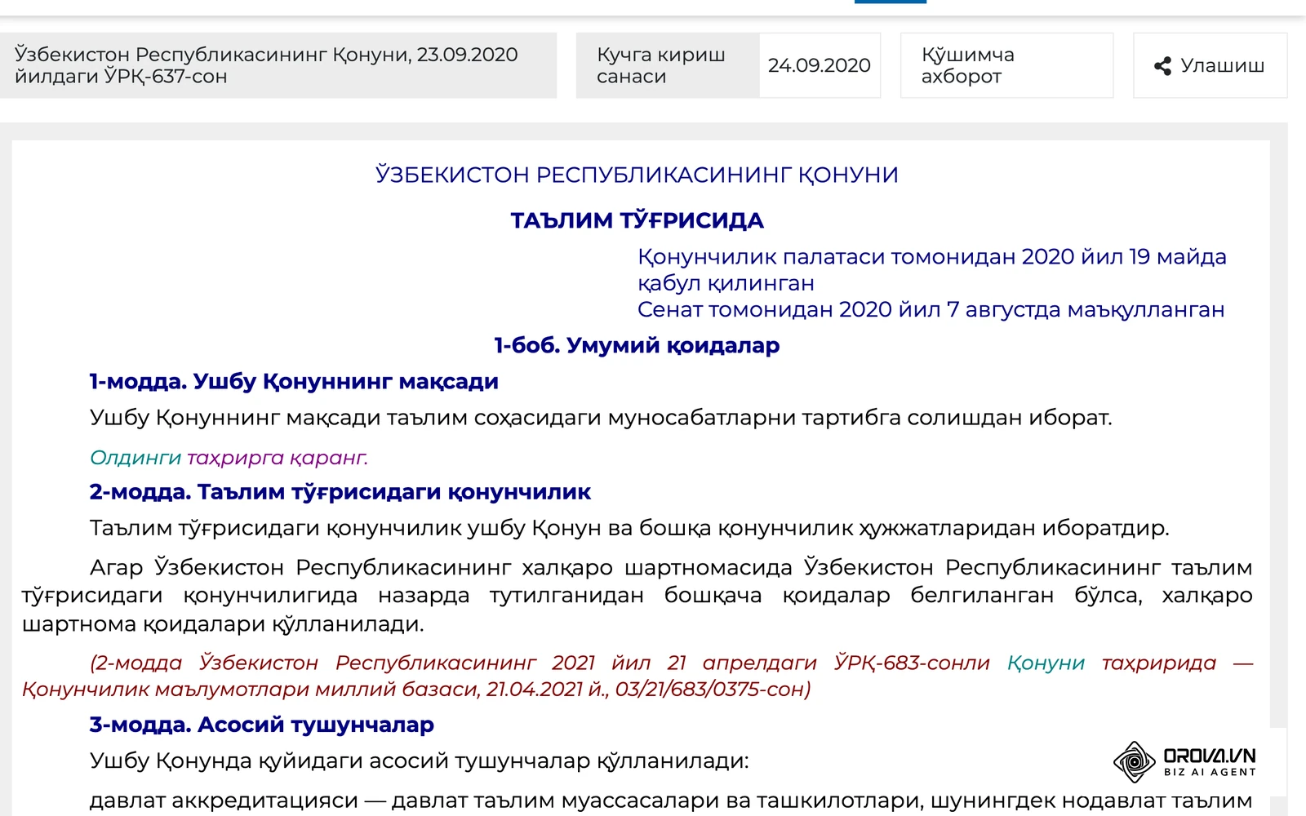Click the 1-боб. Умумий қоидалар heading
The width and height of the screenshot is (1306, 816).
637,345
